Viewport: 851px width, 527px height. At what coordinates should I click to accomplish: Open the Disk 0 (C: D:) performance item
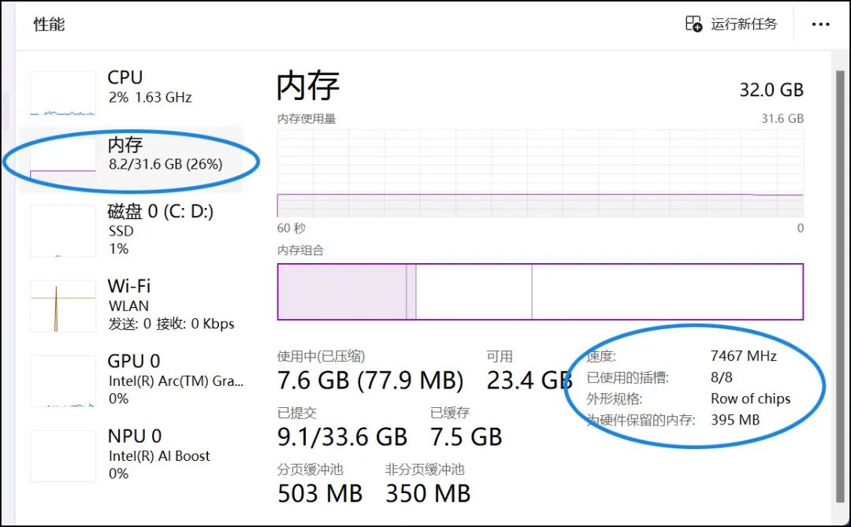coord(132,229)
